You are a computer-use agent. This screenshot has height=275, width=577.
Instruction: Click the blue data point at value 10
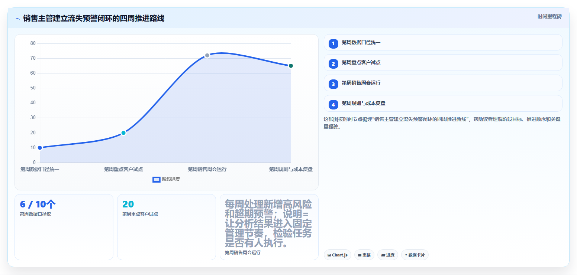(x=40, y=148)
